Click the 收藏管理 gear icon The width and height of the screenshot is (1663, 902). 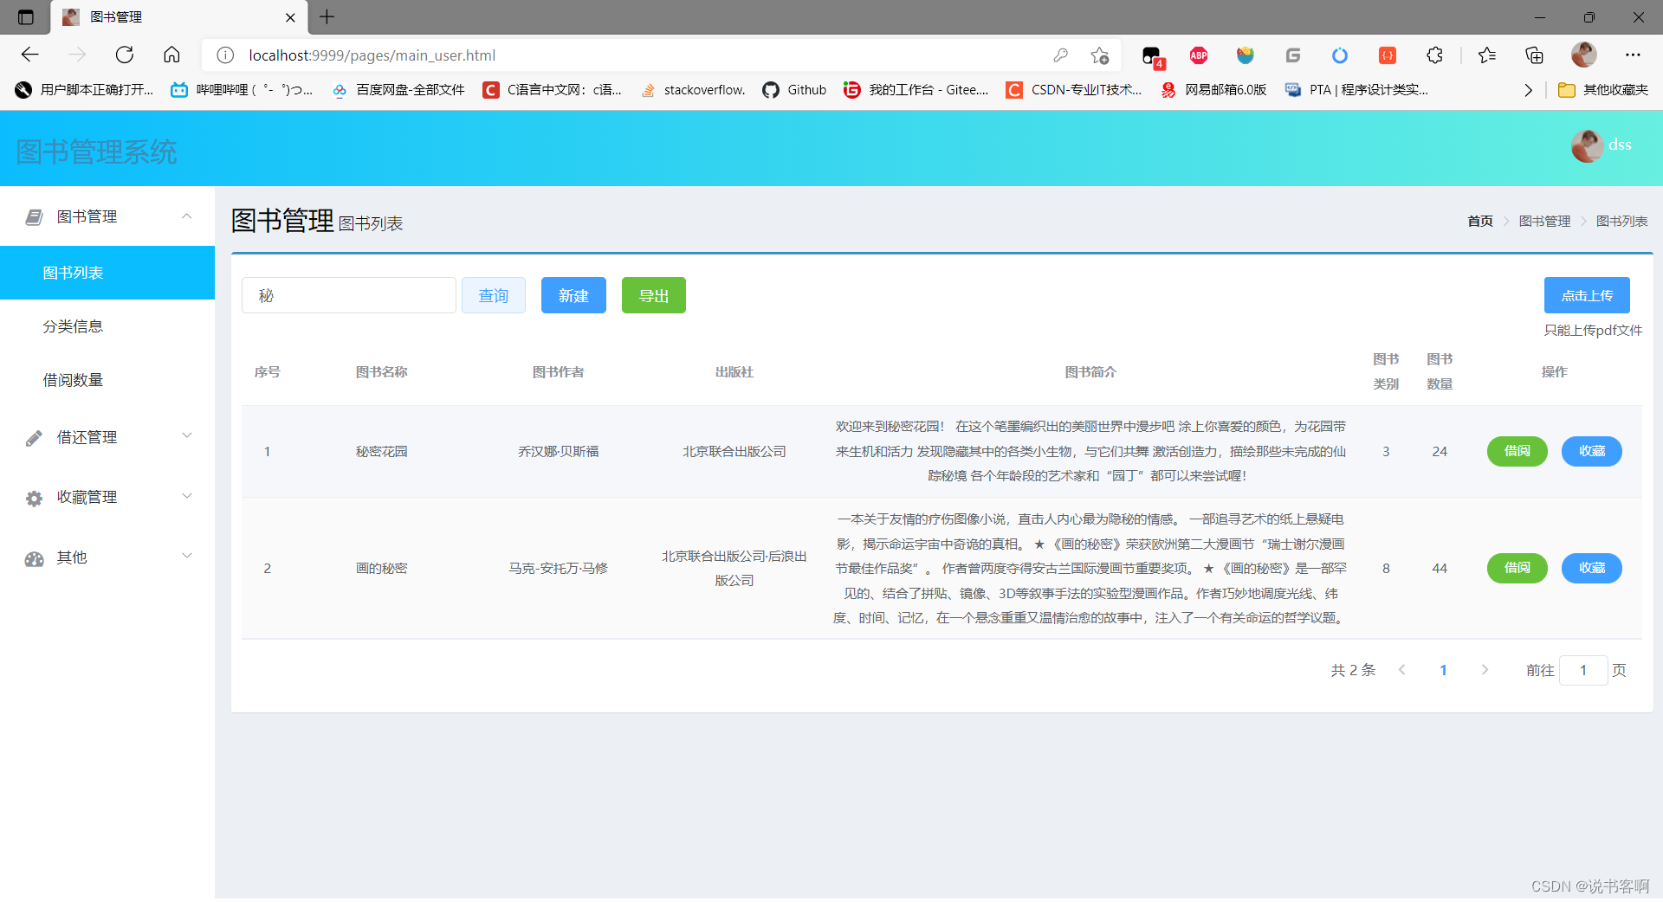[x=34, y=498]
